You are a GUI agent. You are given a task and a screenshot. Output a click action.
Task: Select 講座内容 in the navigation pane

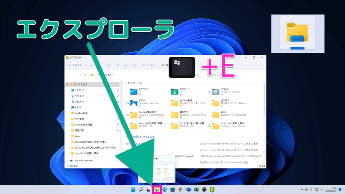[79, 130]
